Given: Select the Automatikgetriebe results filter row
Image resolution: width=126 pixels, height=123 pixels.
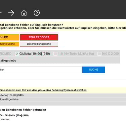Looking at the screenshot, I should (x=63, y=99).
